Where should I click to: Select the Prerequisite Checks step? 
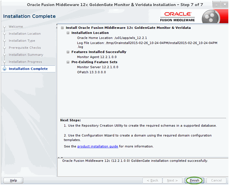(x=25, y=48)
